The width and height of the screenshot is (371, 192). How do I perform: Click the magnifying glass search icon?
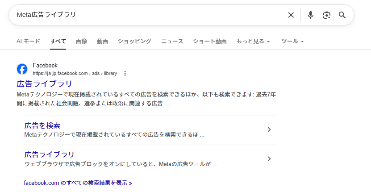pyautogui.click(x=342, y=15)
